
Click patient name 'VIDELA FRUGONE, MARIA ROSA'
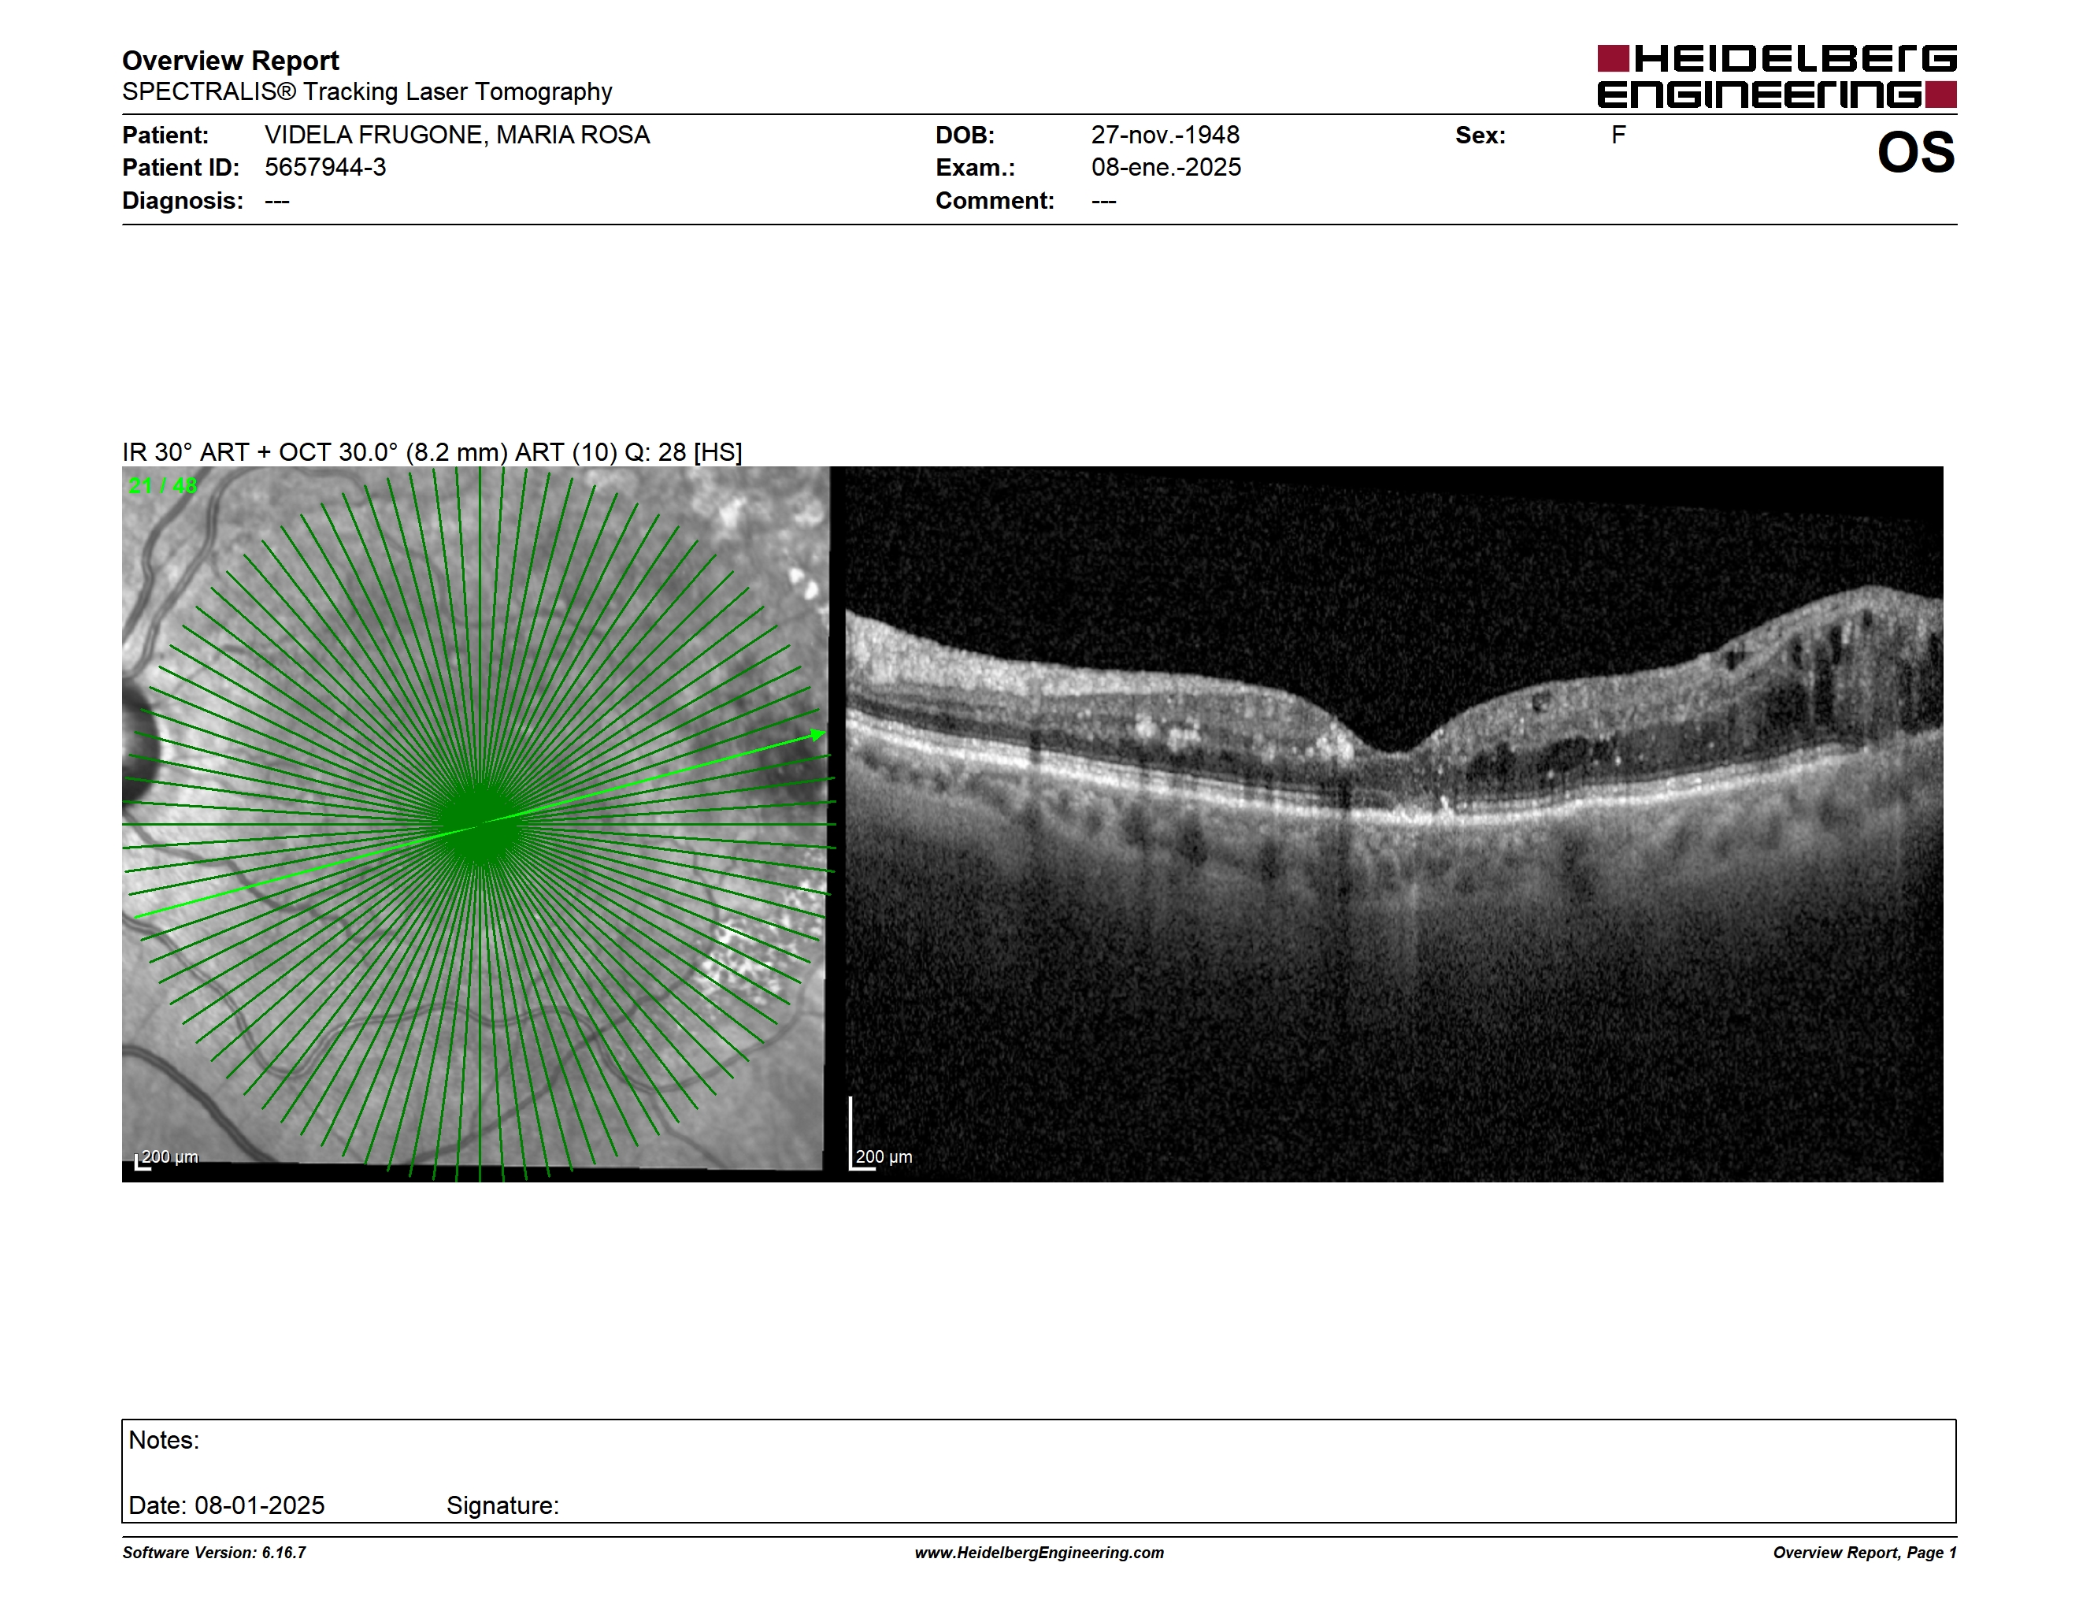tap(457, 135)
